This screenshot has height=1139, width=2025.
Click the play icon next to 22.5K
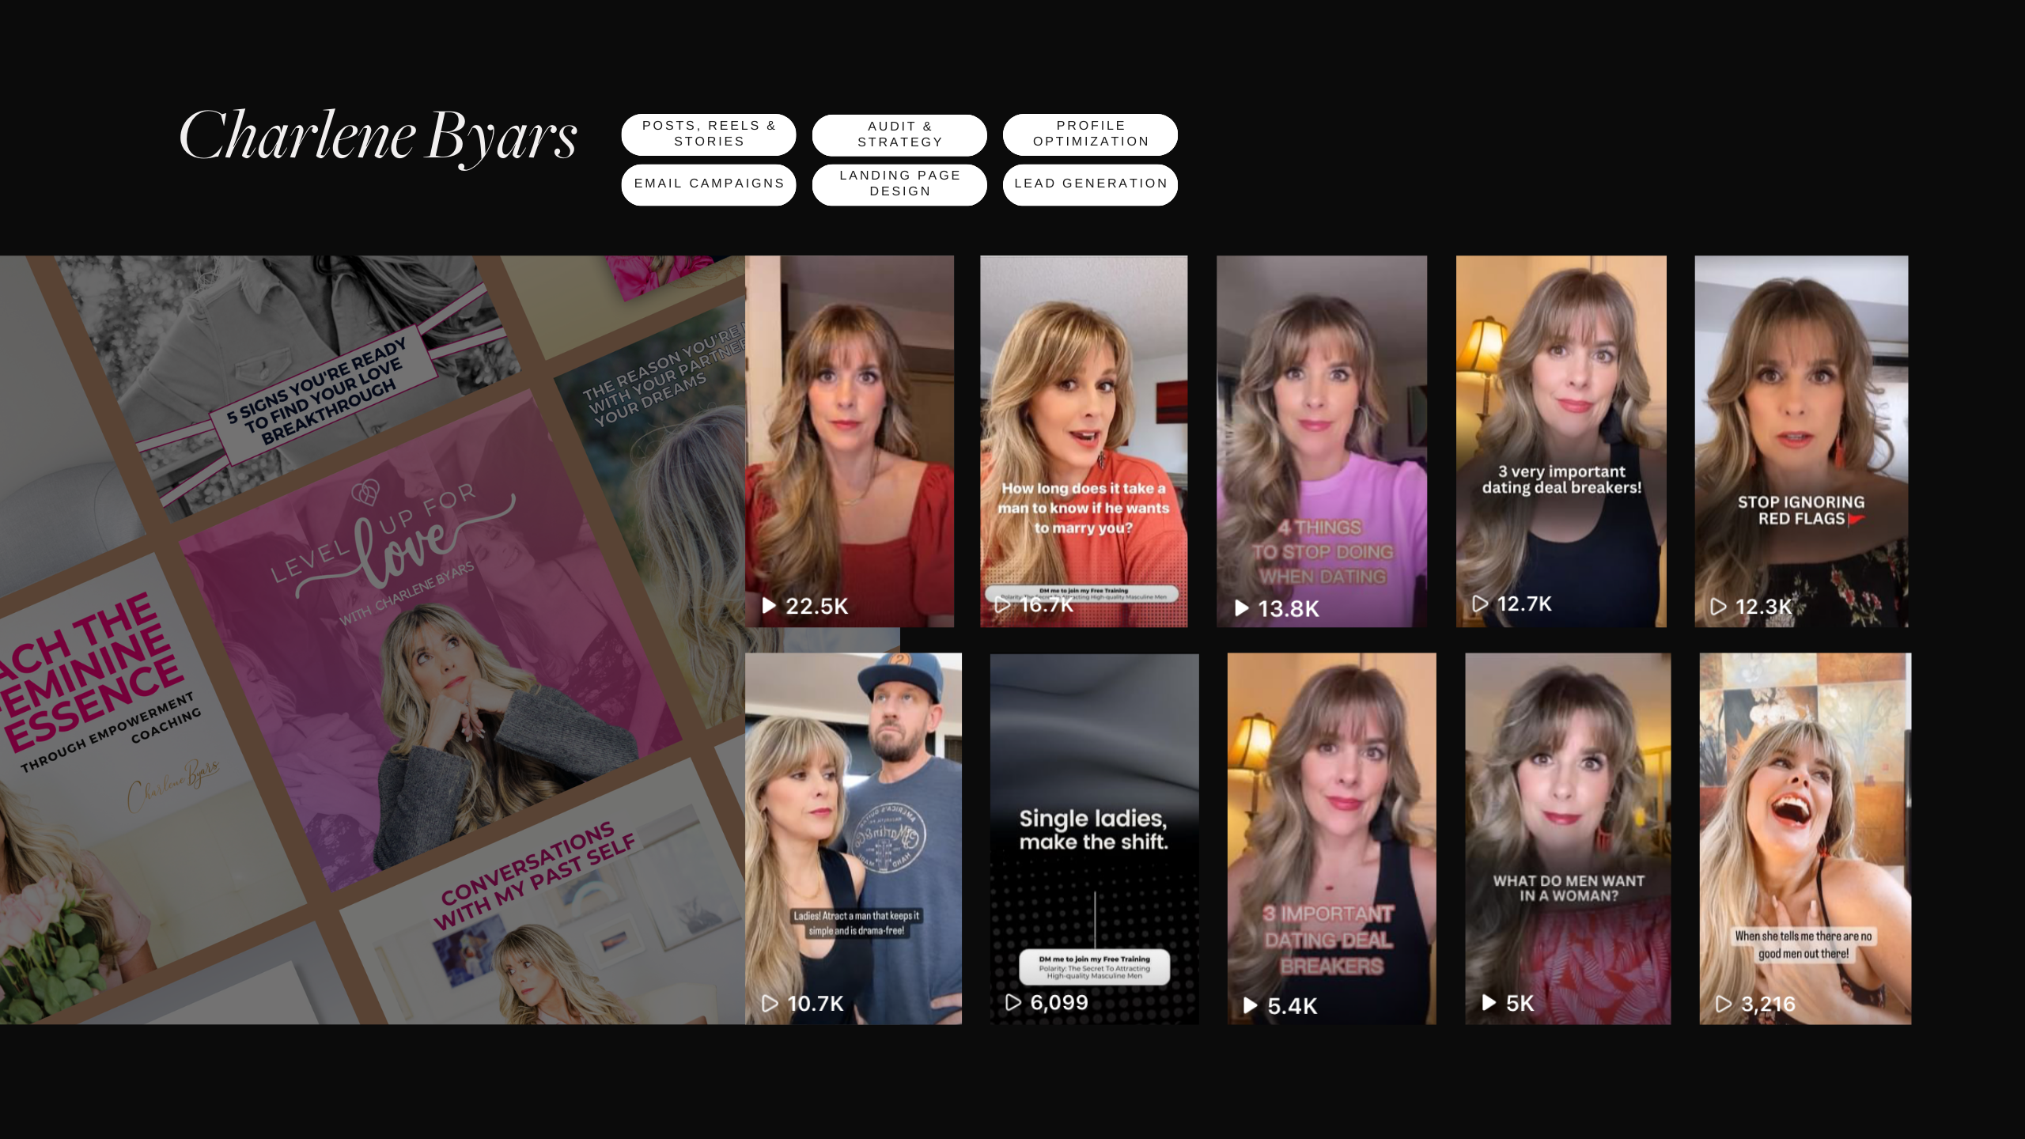pos(768,606)
